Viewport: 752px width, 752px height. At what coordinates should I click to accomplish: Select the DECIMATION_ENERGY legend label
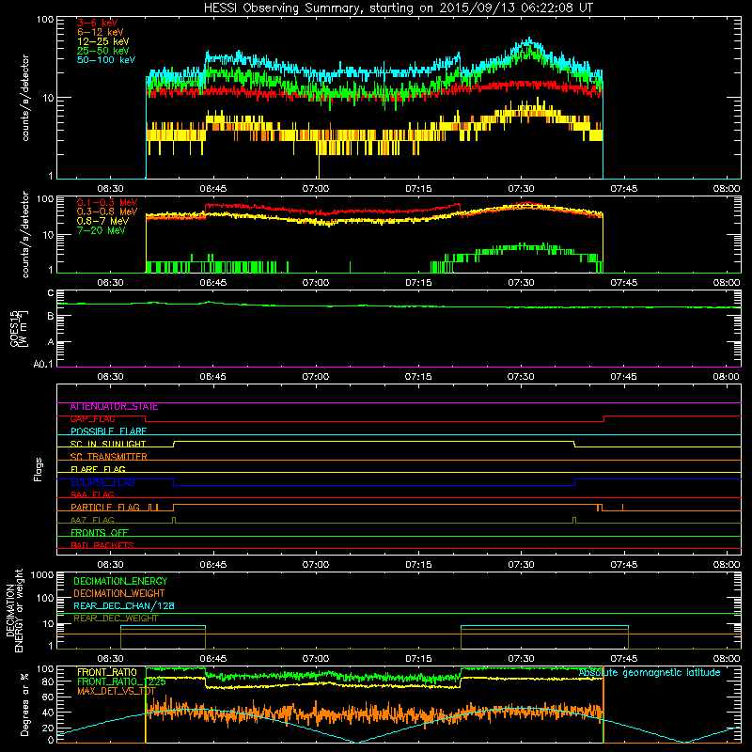coord(120,581)
